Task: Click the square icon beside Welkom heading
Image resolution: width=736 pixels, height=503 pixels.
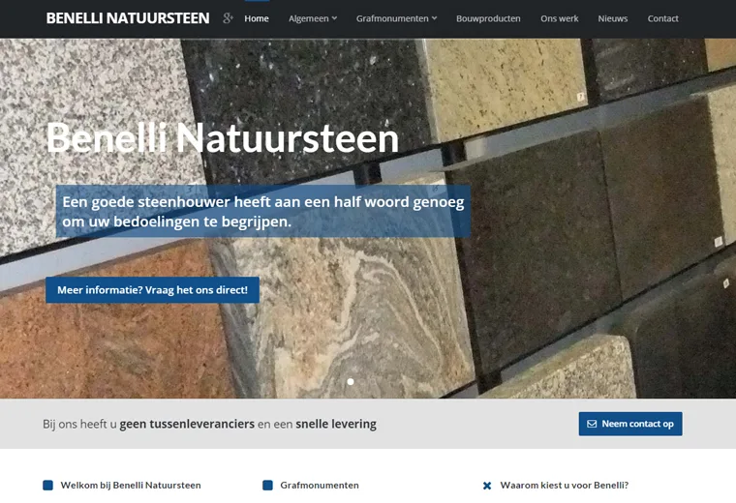Action: 48,486
